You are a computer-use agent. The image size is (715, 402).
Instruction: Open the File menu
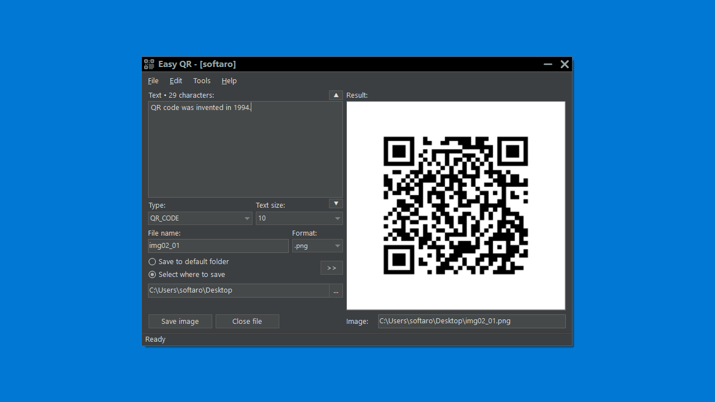(x=153, y=80)
